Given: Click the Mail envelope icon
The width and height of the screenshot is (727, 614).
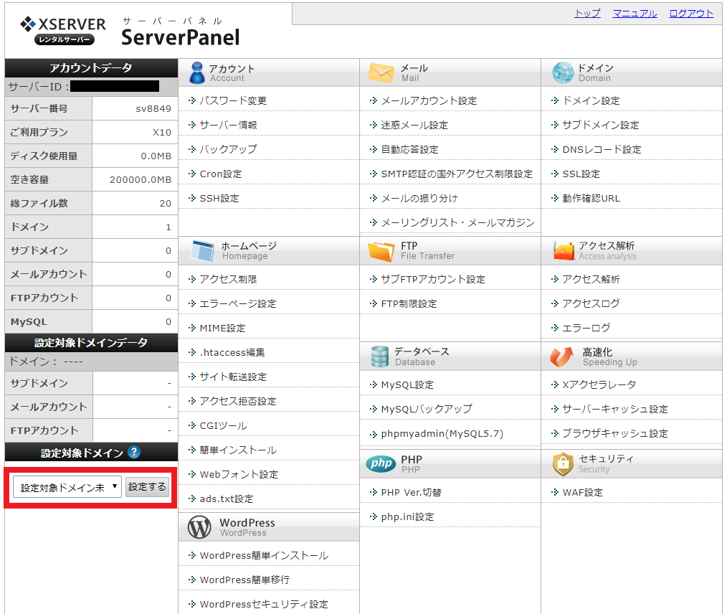Looking at the screenshot, I should (381, 72).
